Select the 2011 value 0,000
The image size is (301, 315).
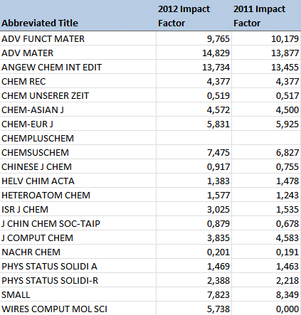coord(287,309)
